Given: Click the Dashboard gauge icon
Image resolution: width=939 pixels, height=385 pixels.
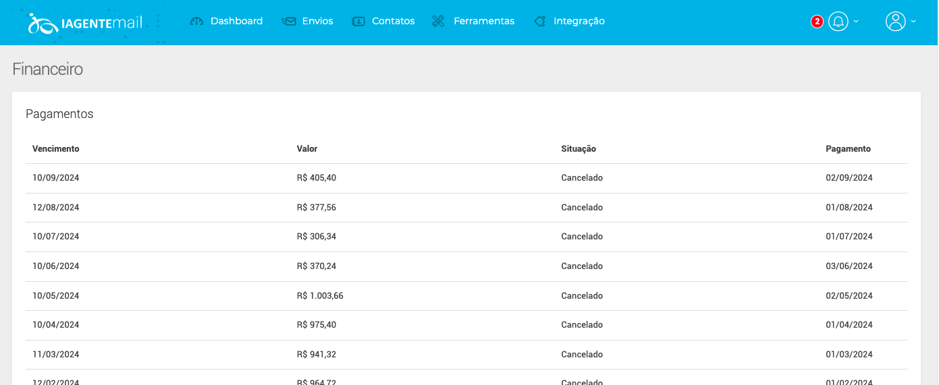Looking at the screenshot, I should click(196, 22).
